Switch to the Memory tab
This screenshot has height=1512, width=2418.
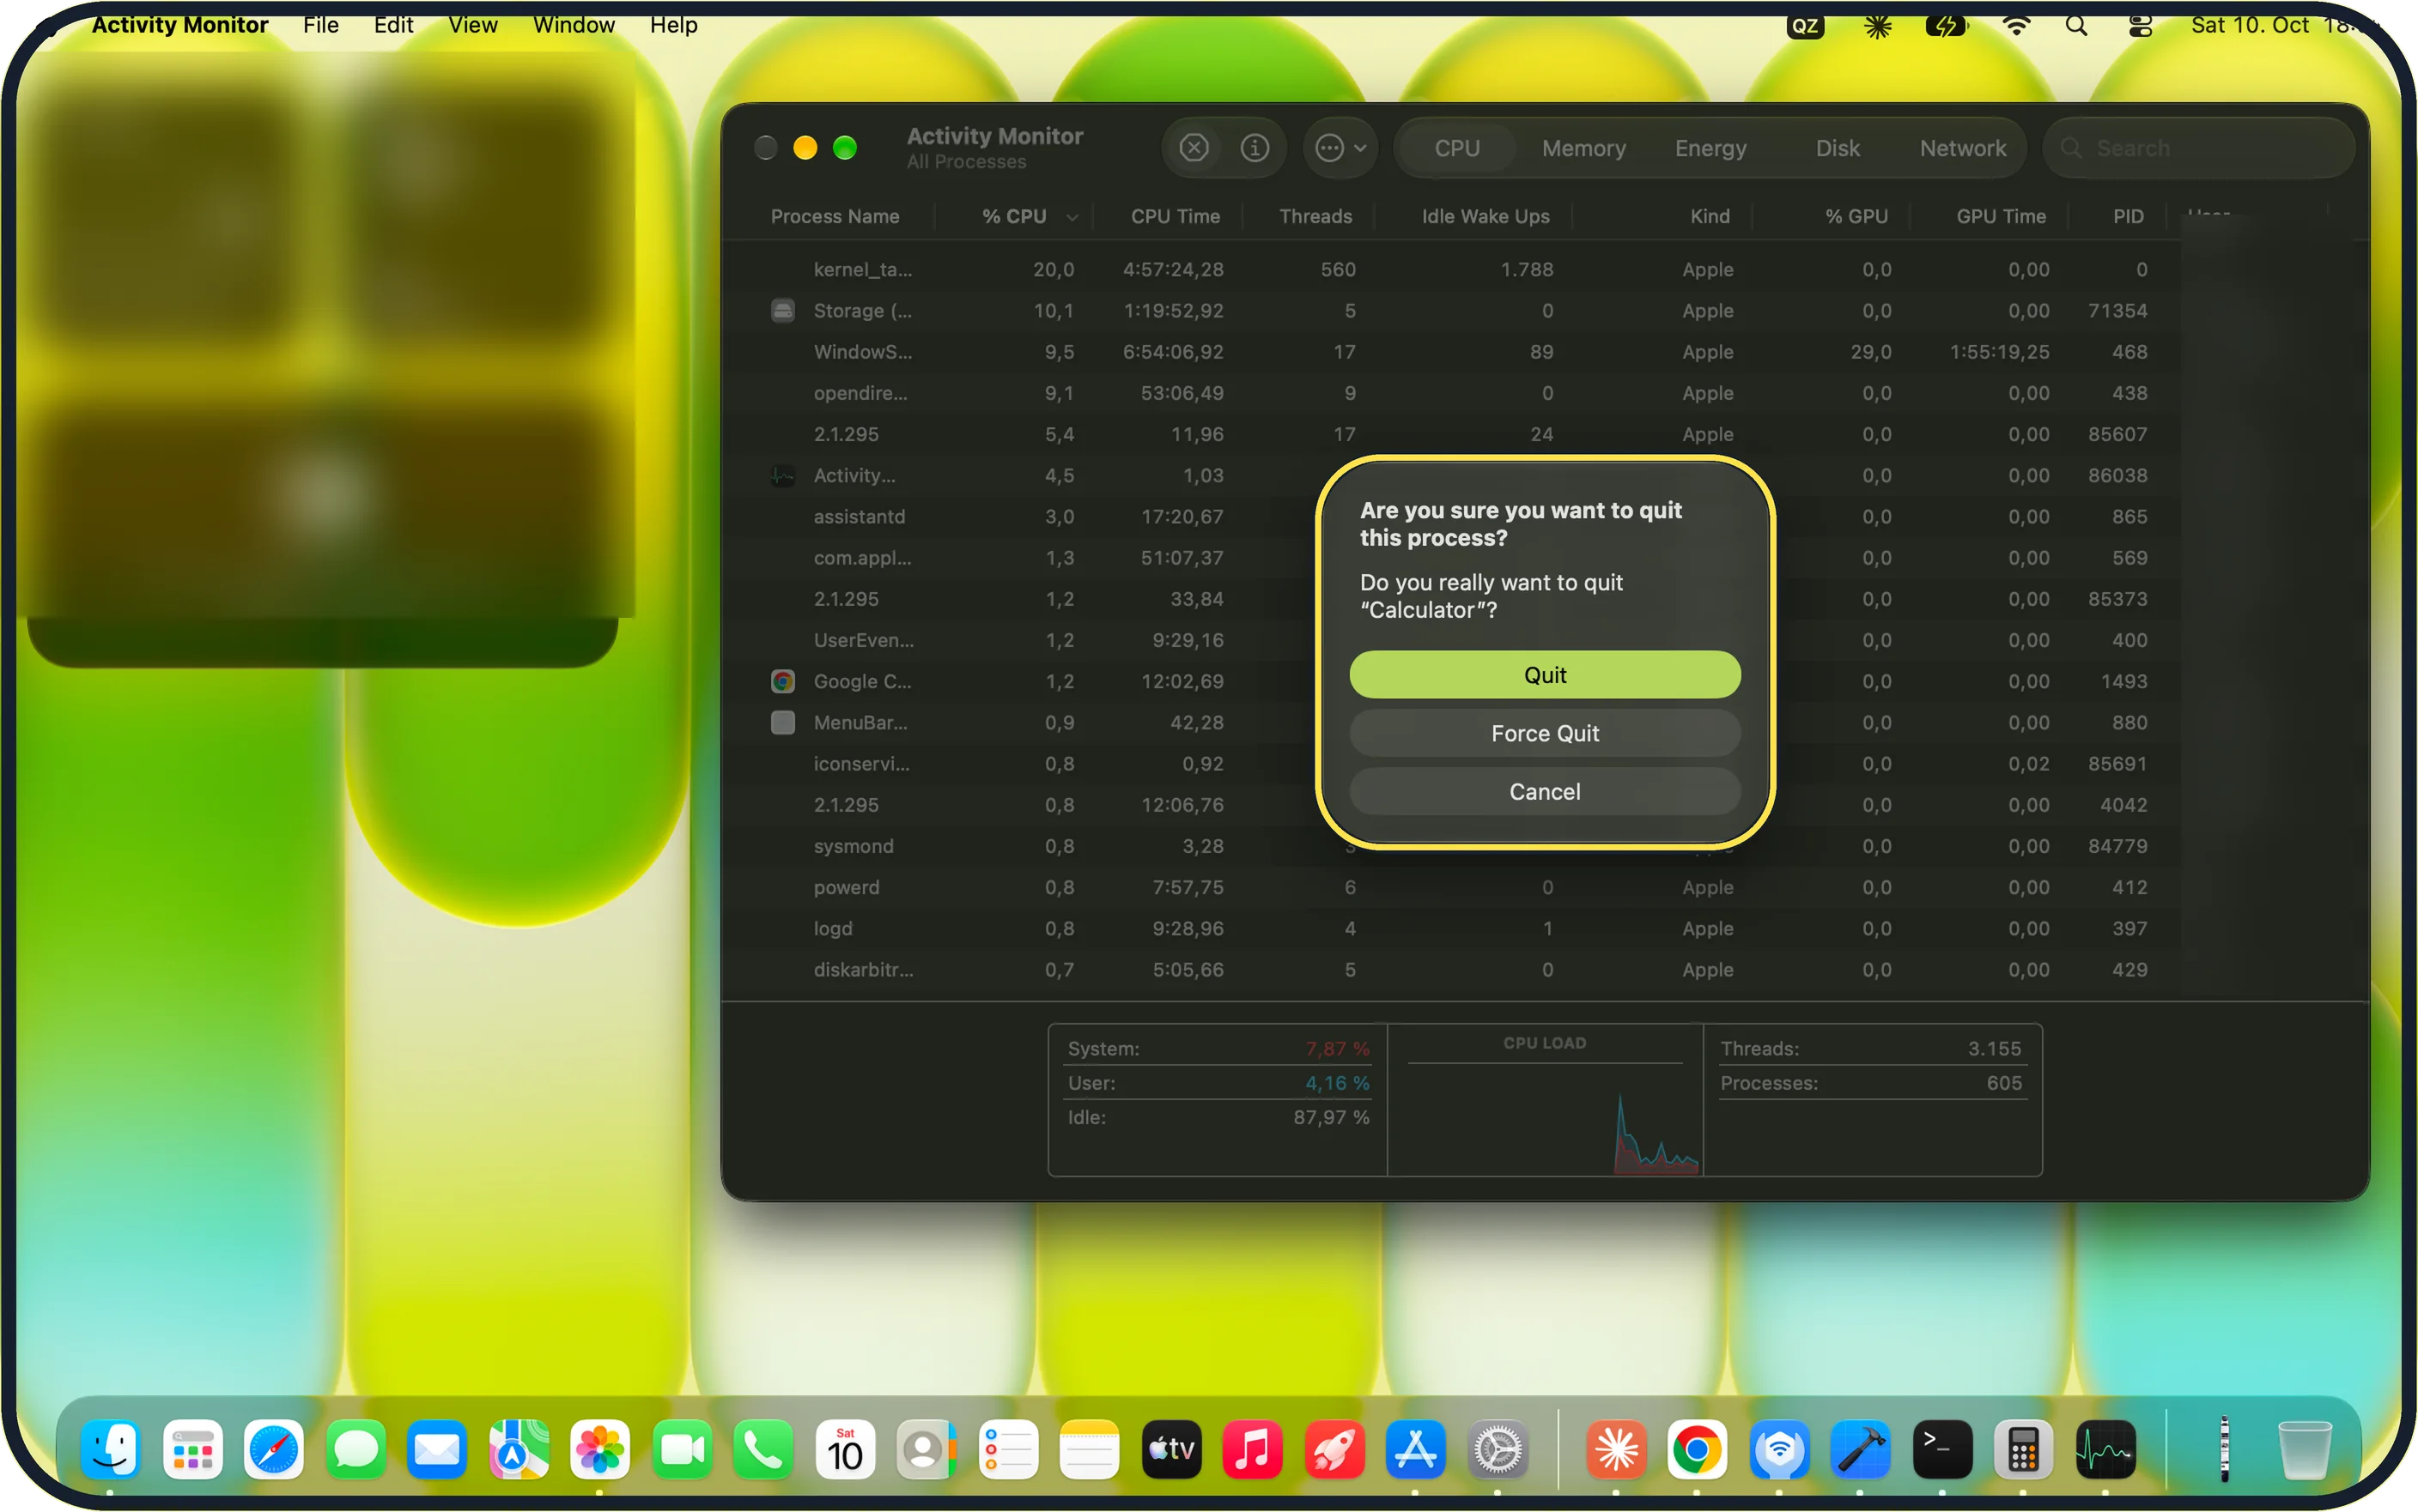(x=1583, y=148)
